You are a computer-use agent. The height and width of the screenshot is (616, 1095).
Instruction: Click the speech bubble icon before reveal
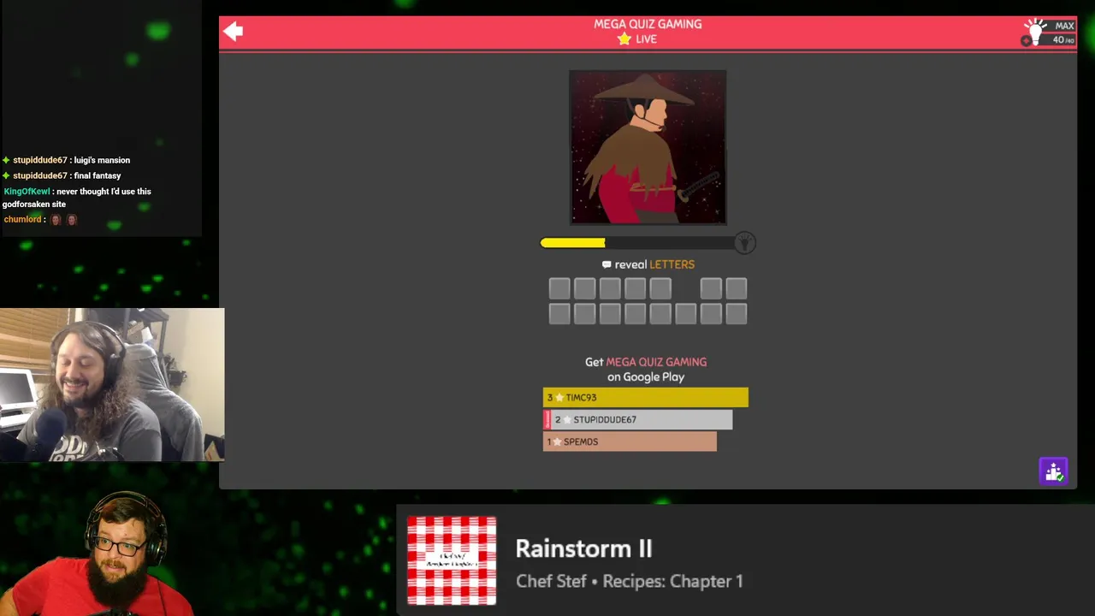pos(607,265)
